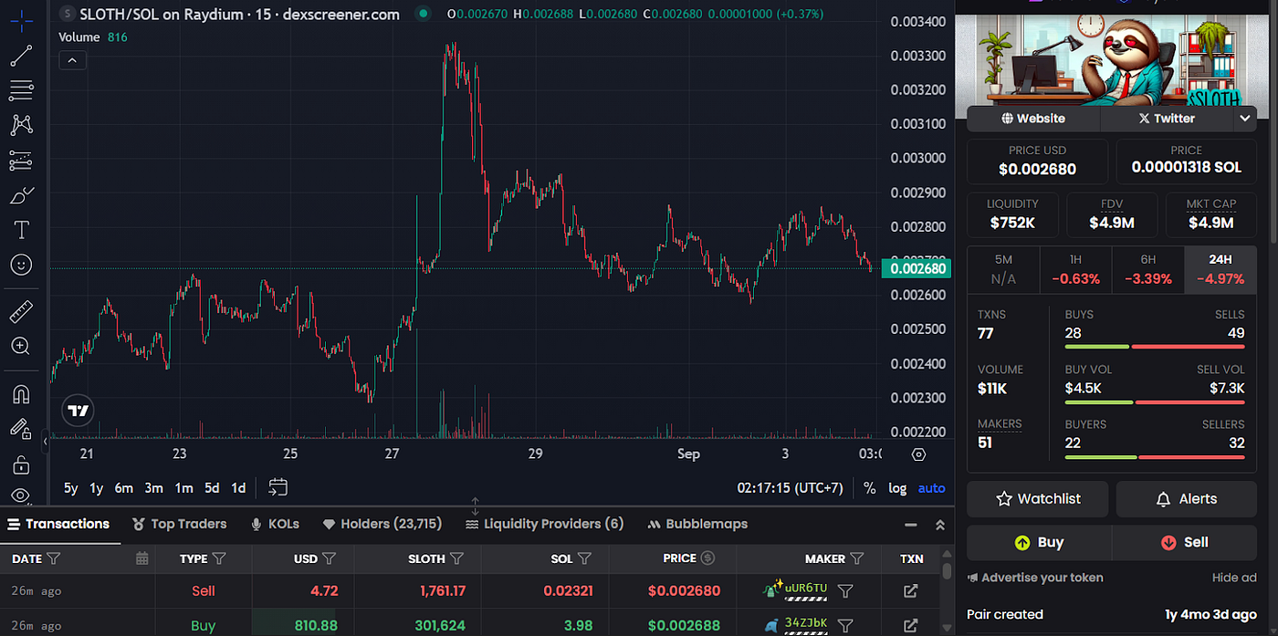This screenshot has height=636, width=1278.
Task: Choose the long position forecasting tool
Action: [21, 161]
